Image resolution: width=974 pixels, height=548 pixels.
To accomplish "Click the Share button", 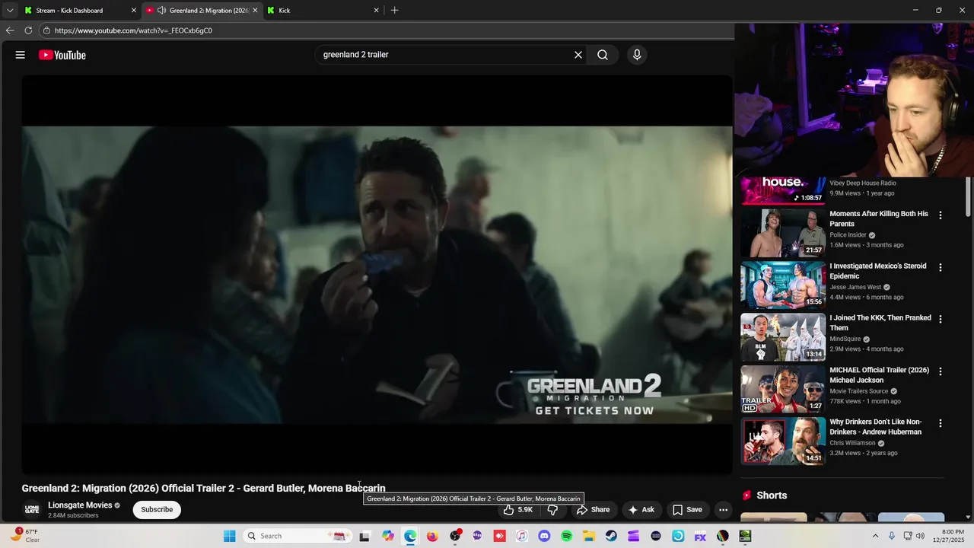I will (x=593, y=510).
